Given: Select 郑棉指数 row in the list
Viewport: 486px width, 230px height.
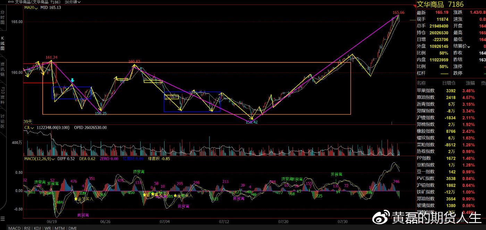Looking at the screenshot, I should (x=451, y=125).
